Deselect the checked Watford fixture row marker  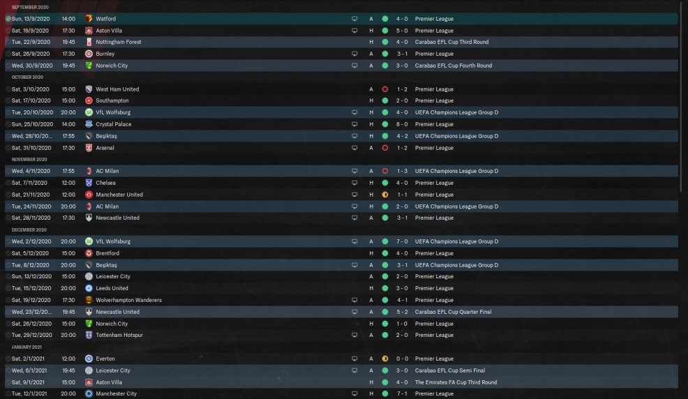click(8, 19)
